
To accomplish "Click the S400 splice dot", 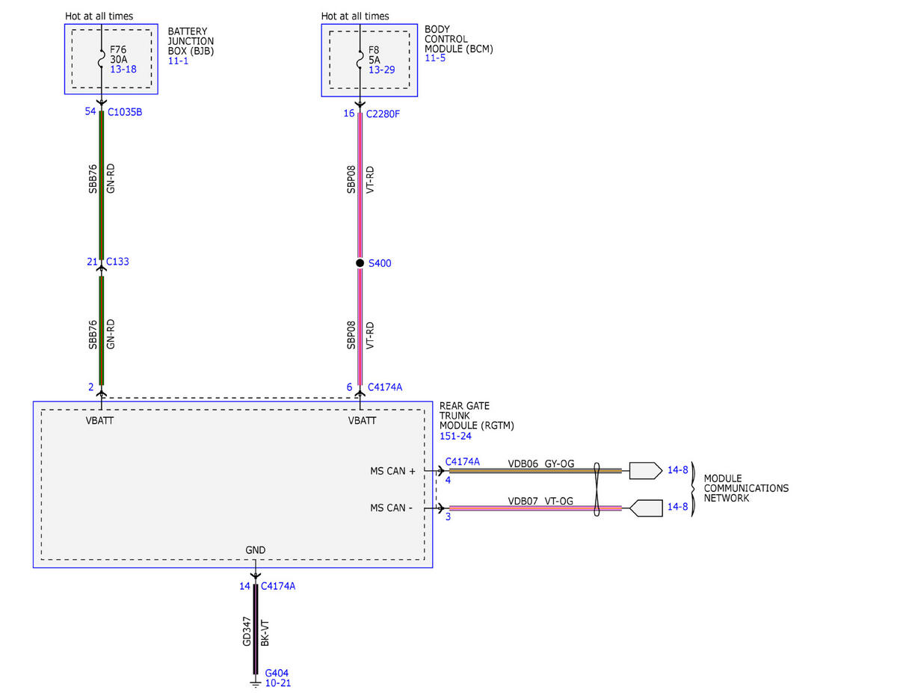I will (x=360, y=263).
